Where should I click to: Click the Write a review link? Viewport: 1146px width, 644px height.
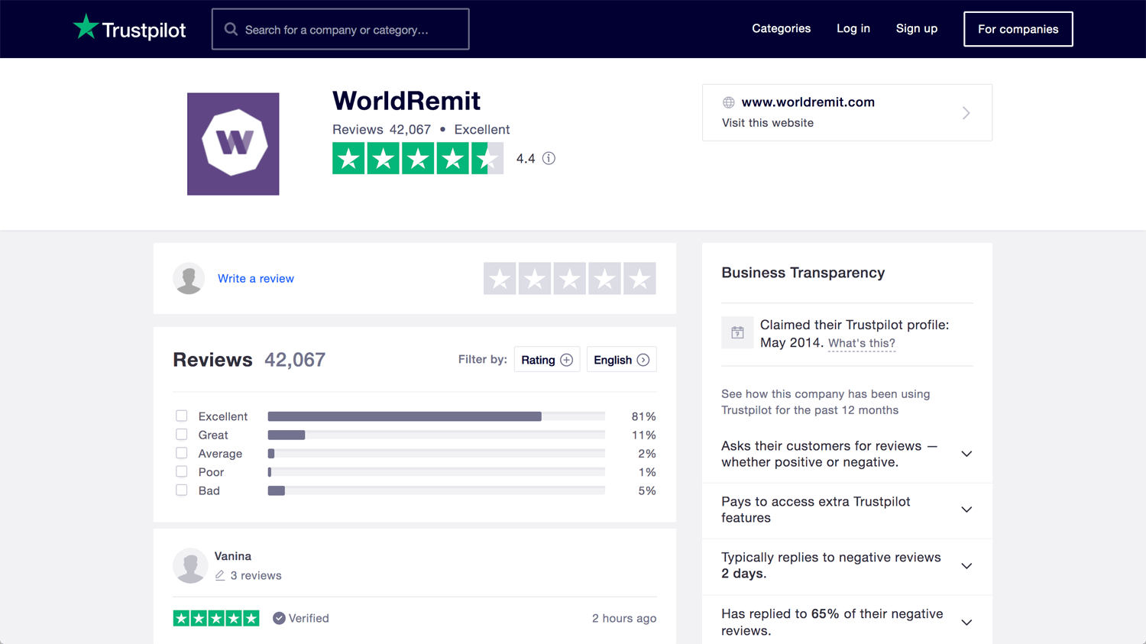(256, 278)
